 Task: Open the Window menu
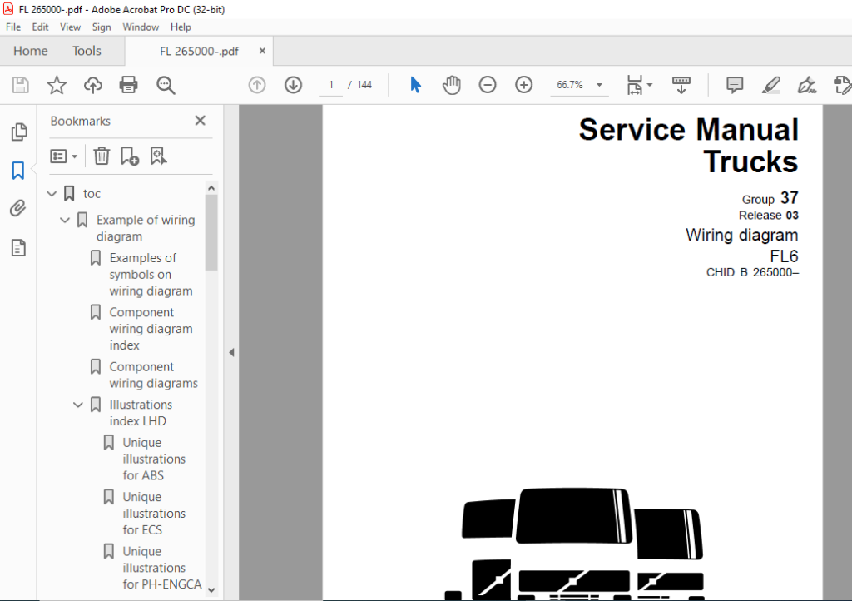(140, 27)
